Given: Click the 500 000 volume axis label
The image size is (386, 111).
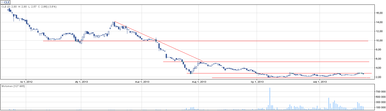Looking at the screenshot, I should coord(381,97).
